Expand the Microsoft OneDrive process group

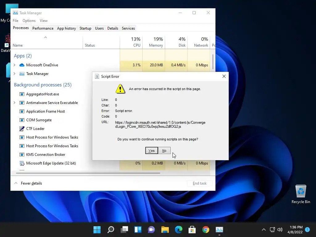click(x=15, y=65)
